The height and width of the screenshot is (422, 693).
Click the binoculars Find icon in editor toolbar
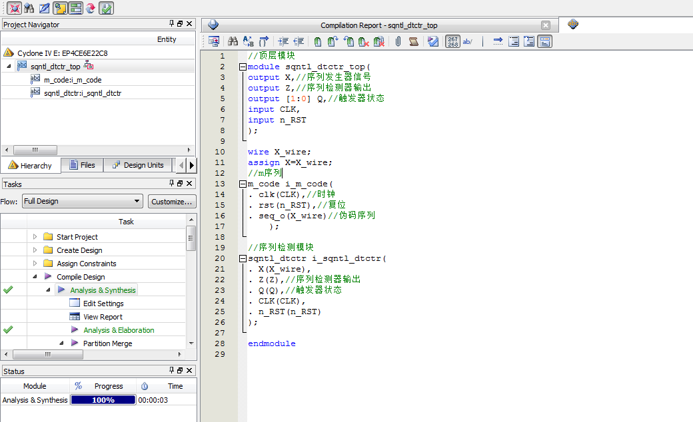(x=233, y=41)
